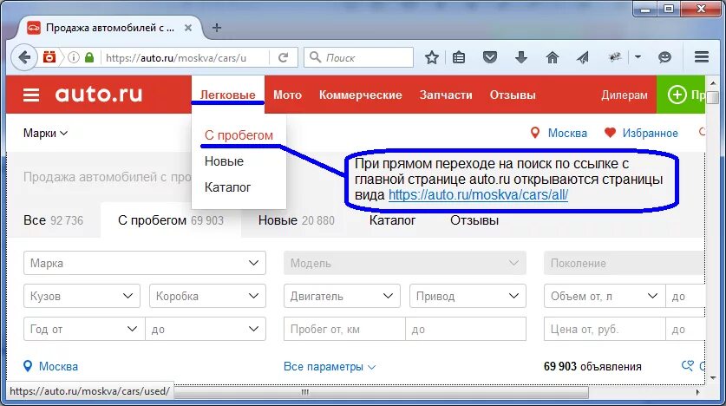The image size is (726, 406).
Task: Open the Дилерам link
Action: pyautogui.click(x=625, y=95)
